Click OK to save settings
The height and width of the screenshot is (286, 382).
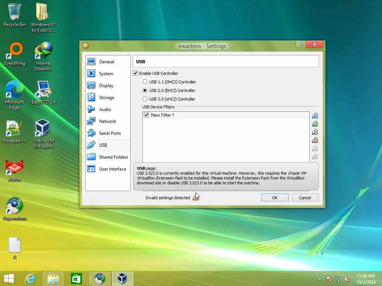[275, 198]
